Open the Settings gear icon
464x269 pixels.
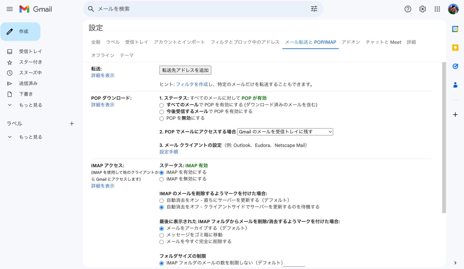pos(423,9)
